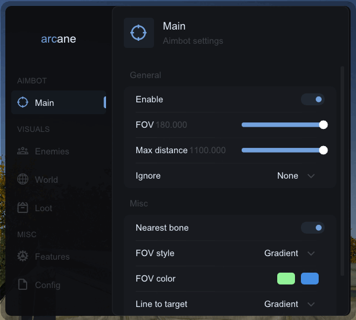
Task: Pick the green FOV color swatch
Action: (x=286, y=279)
